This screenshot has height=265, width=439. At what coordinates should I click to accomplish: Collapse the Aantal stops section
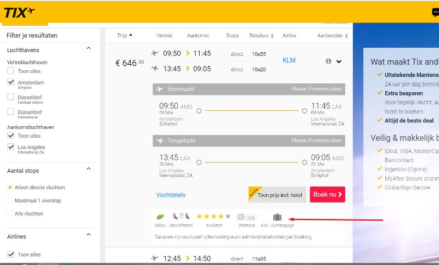click(89, 171)
